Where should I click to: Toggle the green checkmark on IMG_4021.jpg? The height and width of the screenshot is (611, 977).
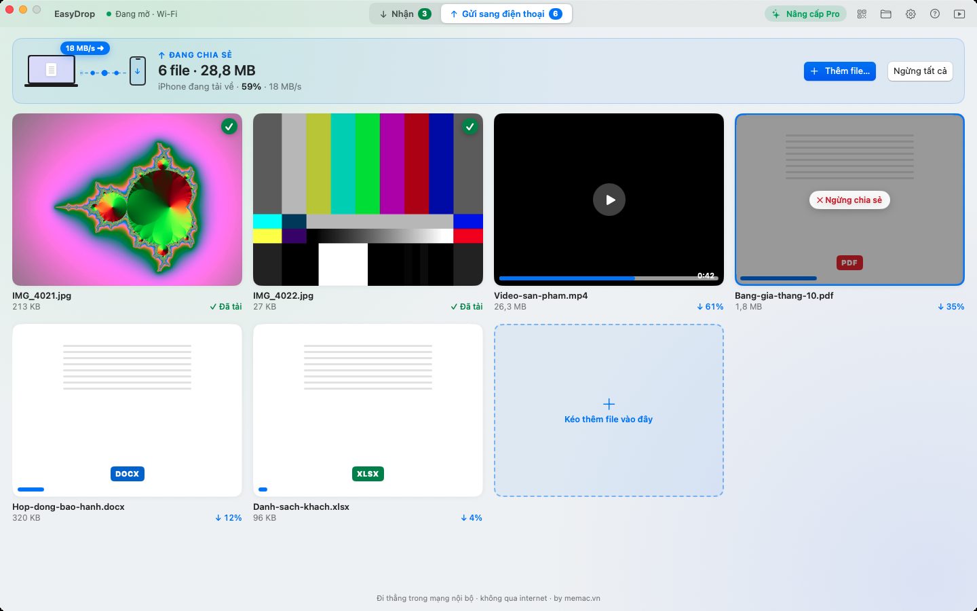click(x=229, y=126)
